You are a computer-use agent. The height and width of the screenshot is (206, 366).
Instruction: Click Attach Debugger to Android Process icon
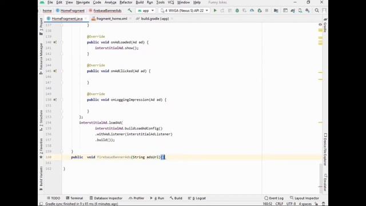tap(259, 10)
